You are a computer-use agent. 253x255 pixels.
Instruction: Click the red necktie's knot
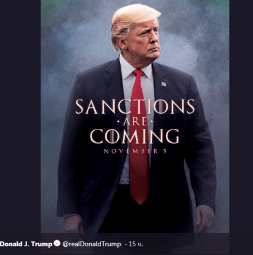(138, 73)
